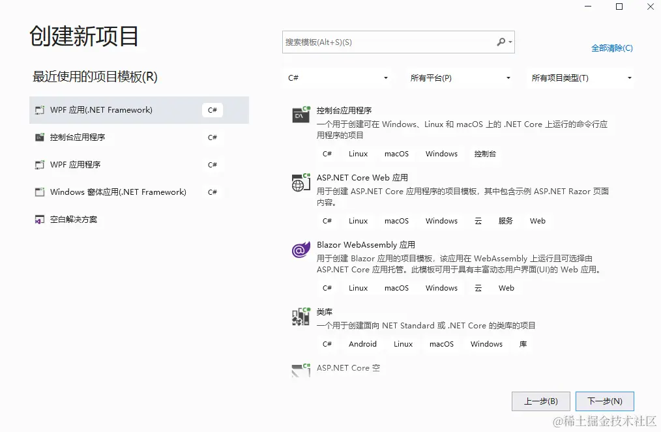Close the 创建新项目 dialog
Viewport: 661px width, 432px height.
[651, 7]
